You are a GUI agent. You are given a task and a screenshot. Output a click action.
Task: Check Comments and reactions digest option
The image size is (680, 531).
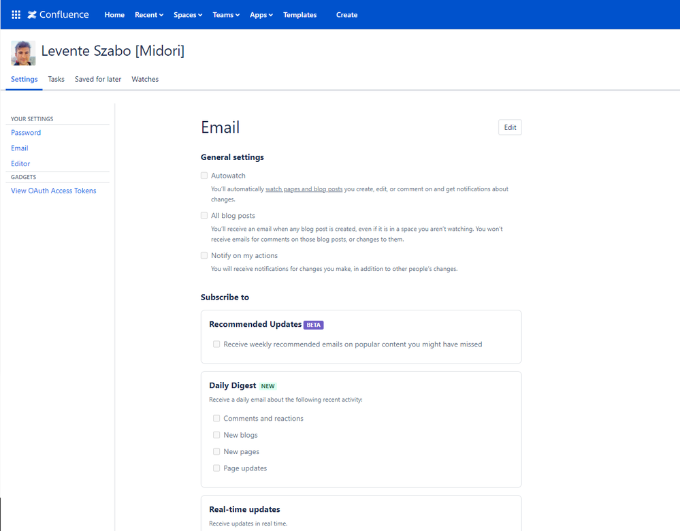tap(216, 418)
